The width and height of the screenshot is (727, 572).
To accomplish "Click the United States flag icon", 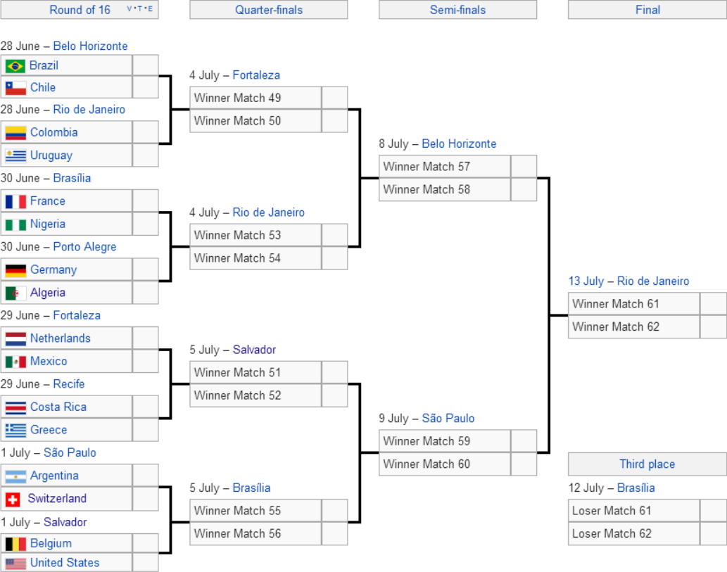I will coord(15,564).
